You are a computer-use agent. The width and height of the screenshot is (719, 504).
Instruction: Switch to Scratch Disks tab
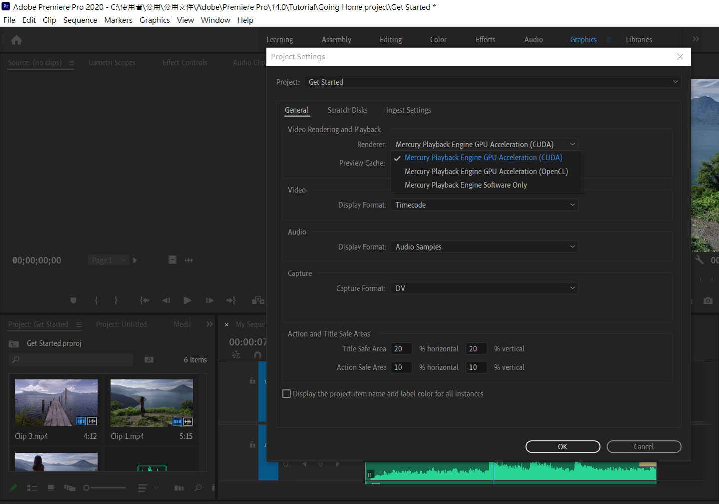click(348, 110)
